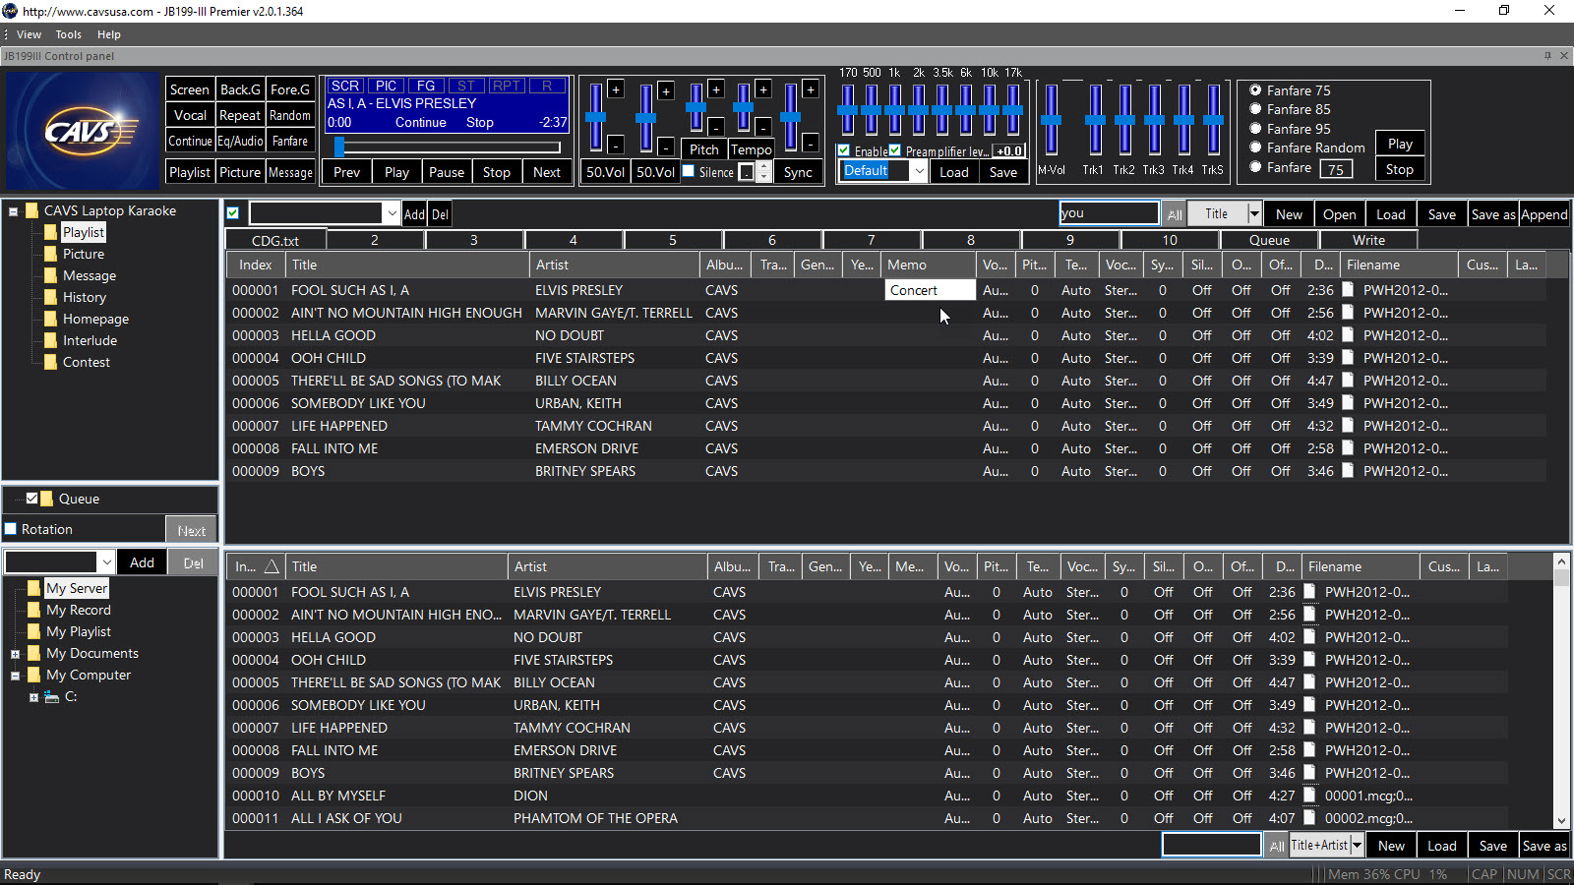
Task: Click the search field containing 'you'
Action: [x=1109, y=212]
